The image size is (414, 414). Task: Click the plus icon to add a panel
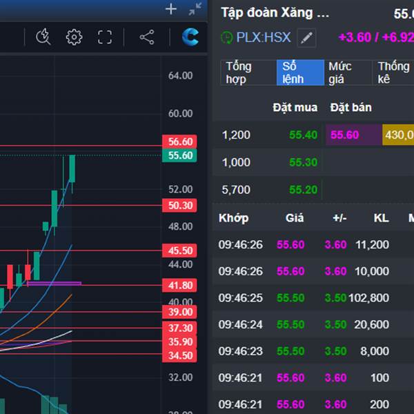tap(171, 9)
